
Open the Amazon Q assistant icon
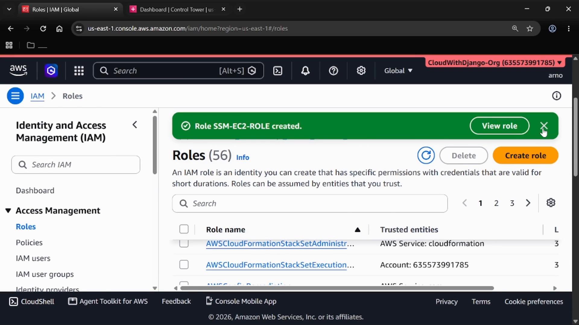point(51,71)
